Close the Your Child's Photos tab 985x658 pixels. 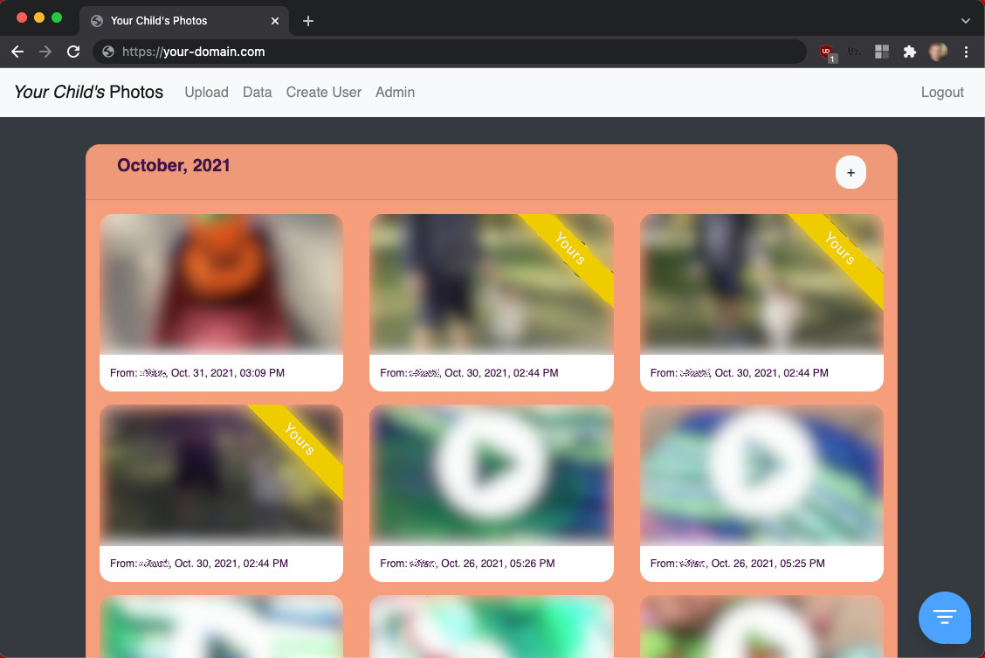click(x=274, y=21)
